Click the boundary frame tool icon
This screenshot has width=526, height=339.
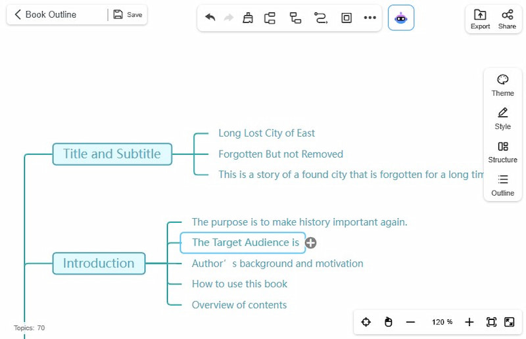point(347,18)
